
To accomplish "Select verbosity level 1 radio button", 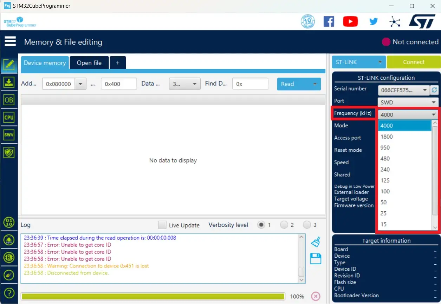I will pos(261,225).
